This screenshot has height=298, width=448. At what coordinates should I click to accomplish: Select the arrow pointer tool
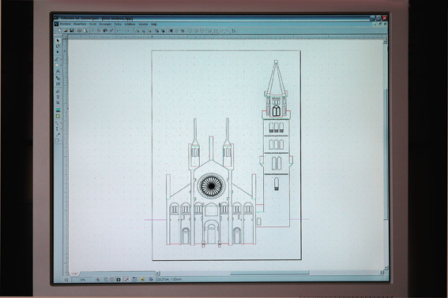click(x=58, y=40)
